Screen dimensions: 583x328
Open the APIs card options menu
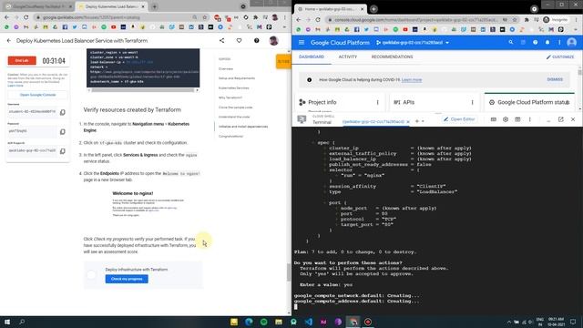click(x=472, y=102)
